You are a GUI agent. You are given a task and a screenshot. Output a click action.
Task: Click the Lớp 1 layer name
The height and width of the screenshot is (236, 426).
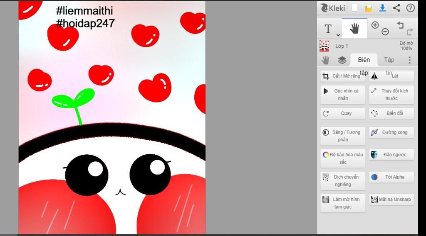pos(342,46)
